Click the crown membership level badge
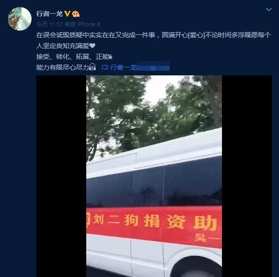 (x=76, y=14)
